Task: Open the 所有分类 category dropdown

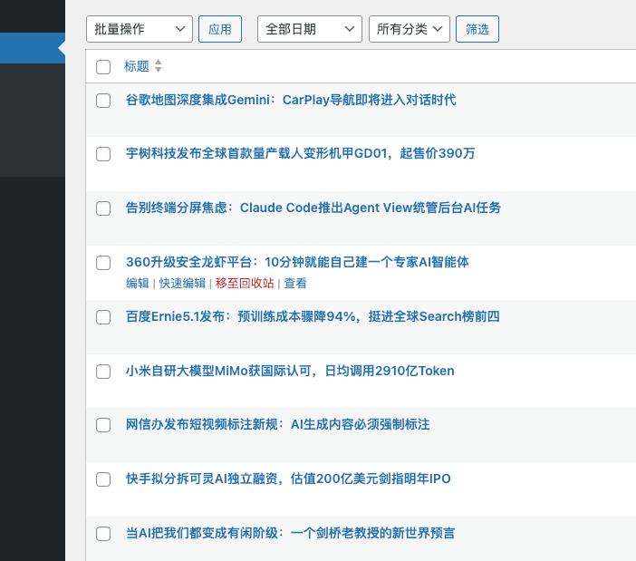Action: click(410, 29)
